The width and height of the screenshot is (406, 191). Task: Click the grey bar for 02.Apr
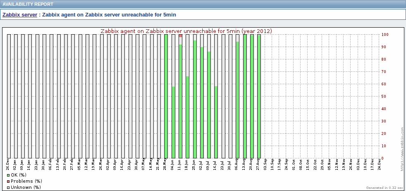(109, 96)
